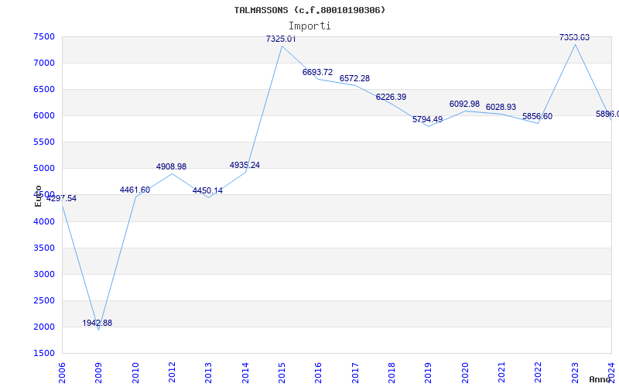This screenshot has height=387, width=619.
Task: Click the 7353.63 peak label
Action: (x=574, y=37)
